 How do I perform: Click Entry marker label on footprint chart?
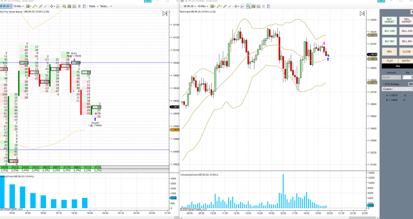coord(76,55)
